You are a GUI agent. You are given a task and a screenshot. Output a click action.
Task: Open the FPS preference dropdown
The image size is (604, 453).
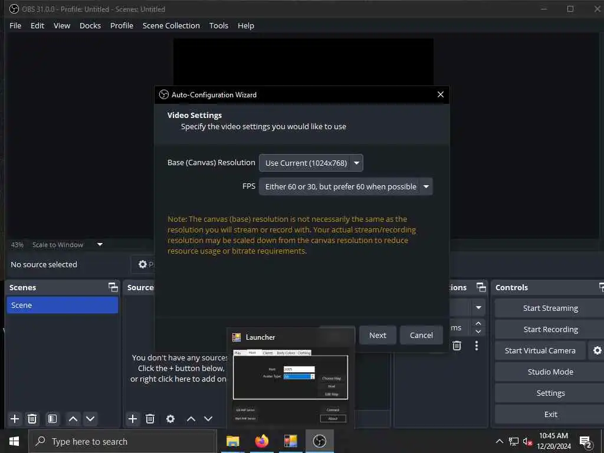[x=346, y=186]
